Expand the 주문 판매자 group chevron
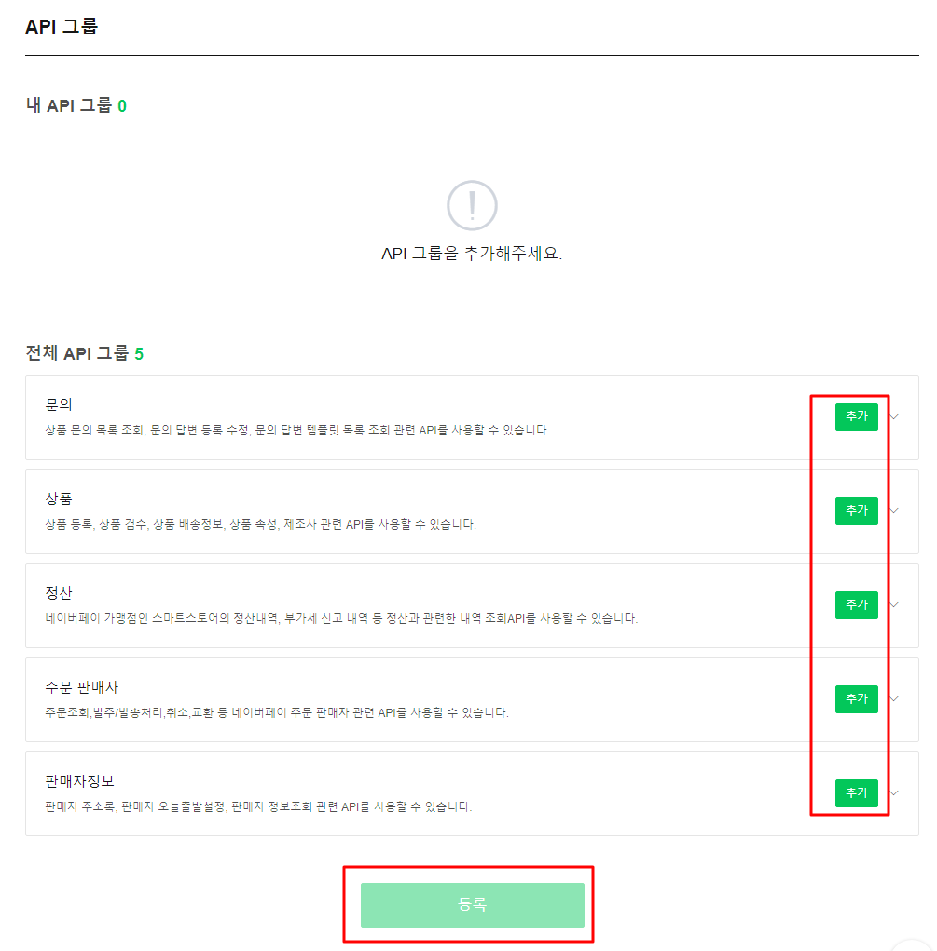Image resolution: width=937 pixels, height=951 pixels. point(895,699)
